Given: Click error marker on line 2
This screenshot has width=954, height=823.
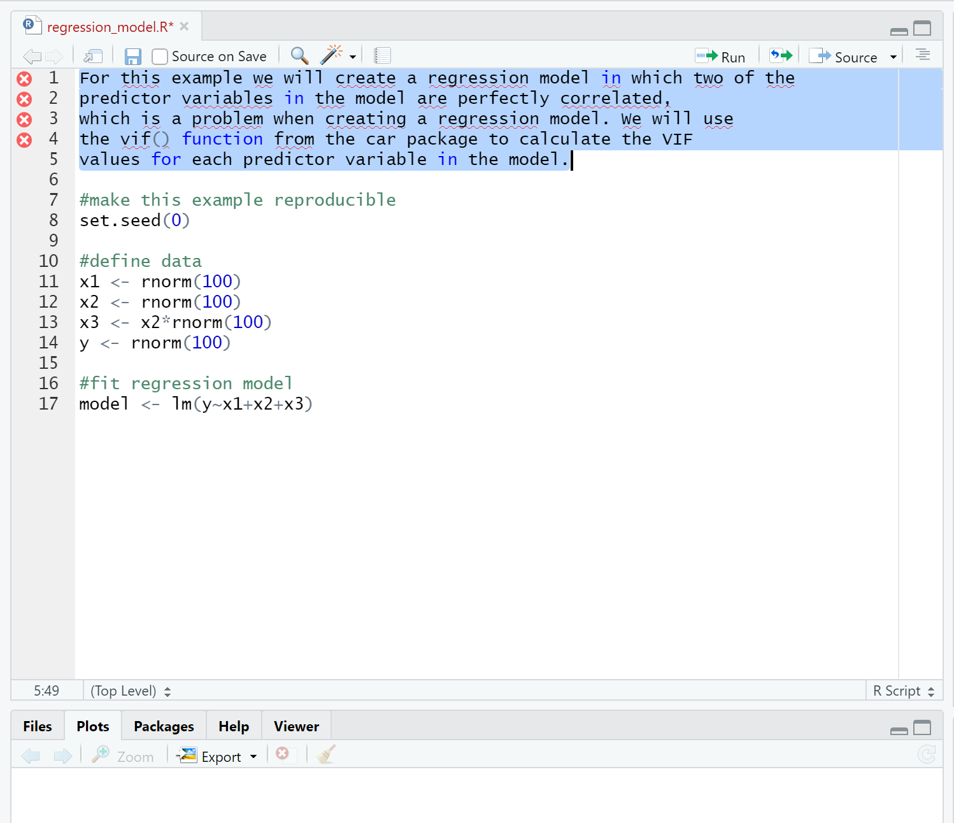Looking at the screenshot, I should [24, 99].
